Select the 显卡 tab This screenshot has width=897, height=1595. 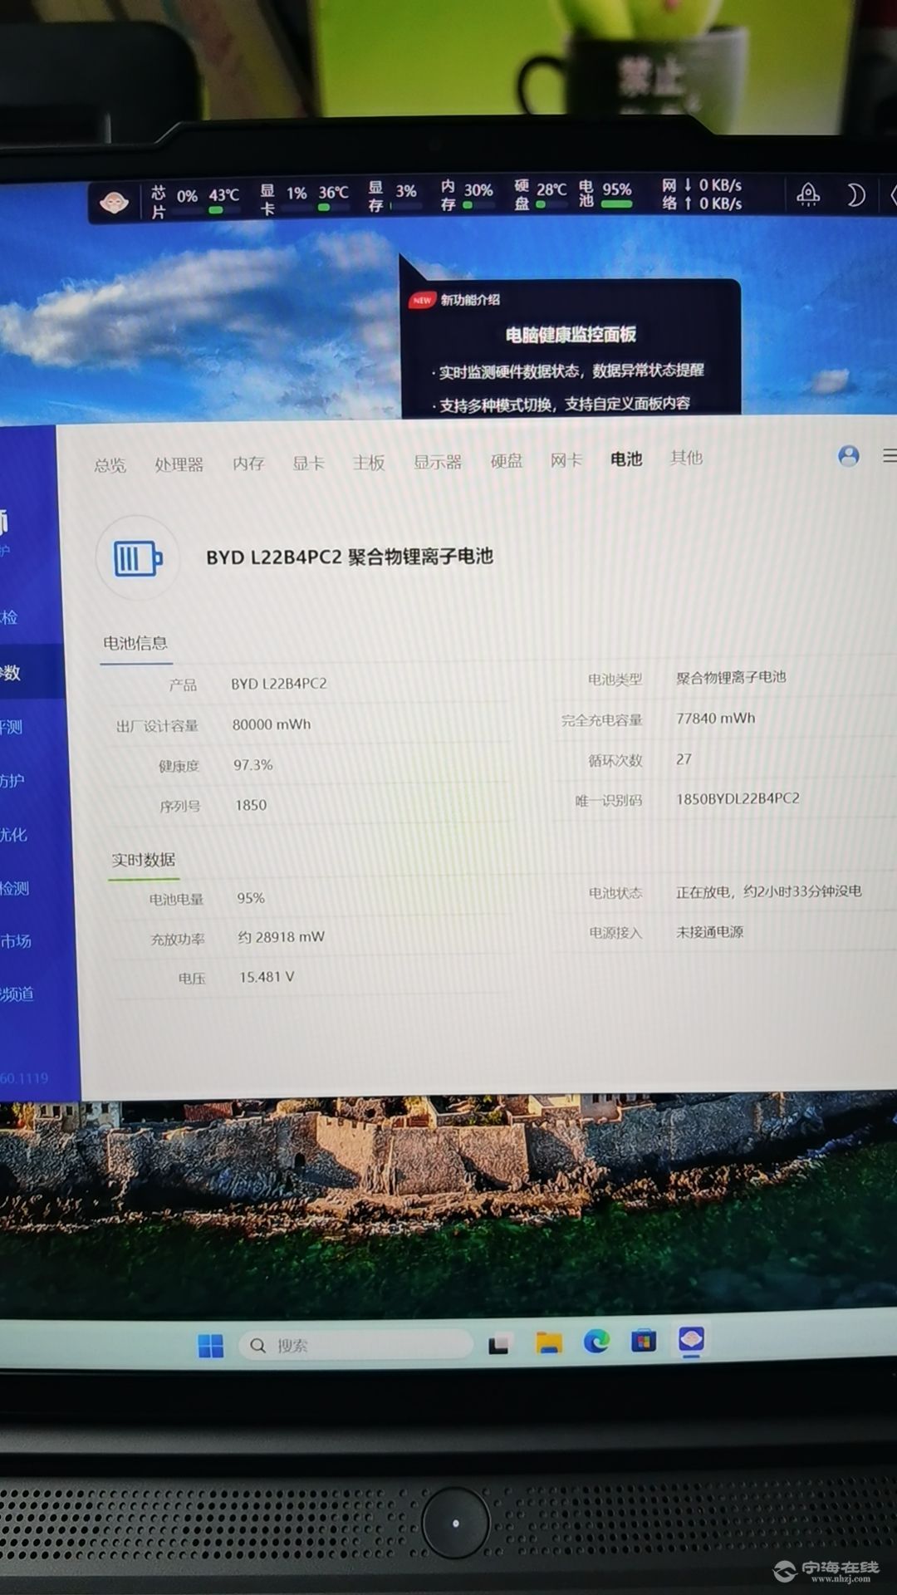tap(307, 463)
